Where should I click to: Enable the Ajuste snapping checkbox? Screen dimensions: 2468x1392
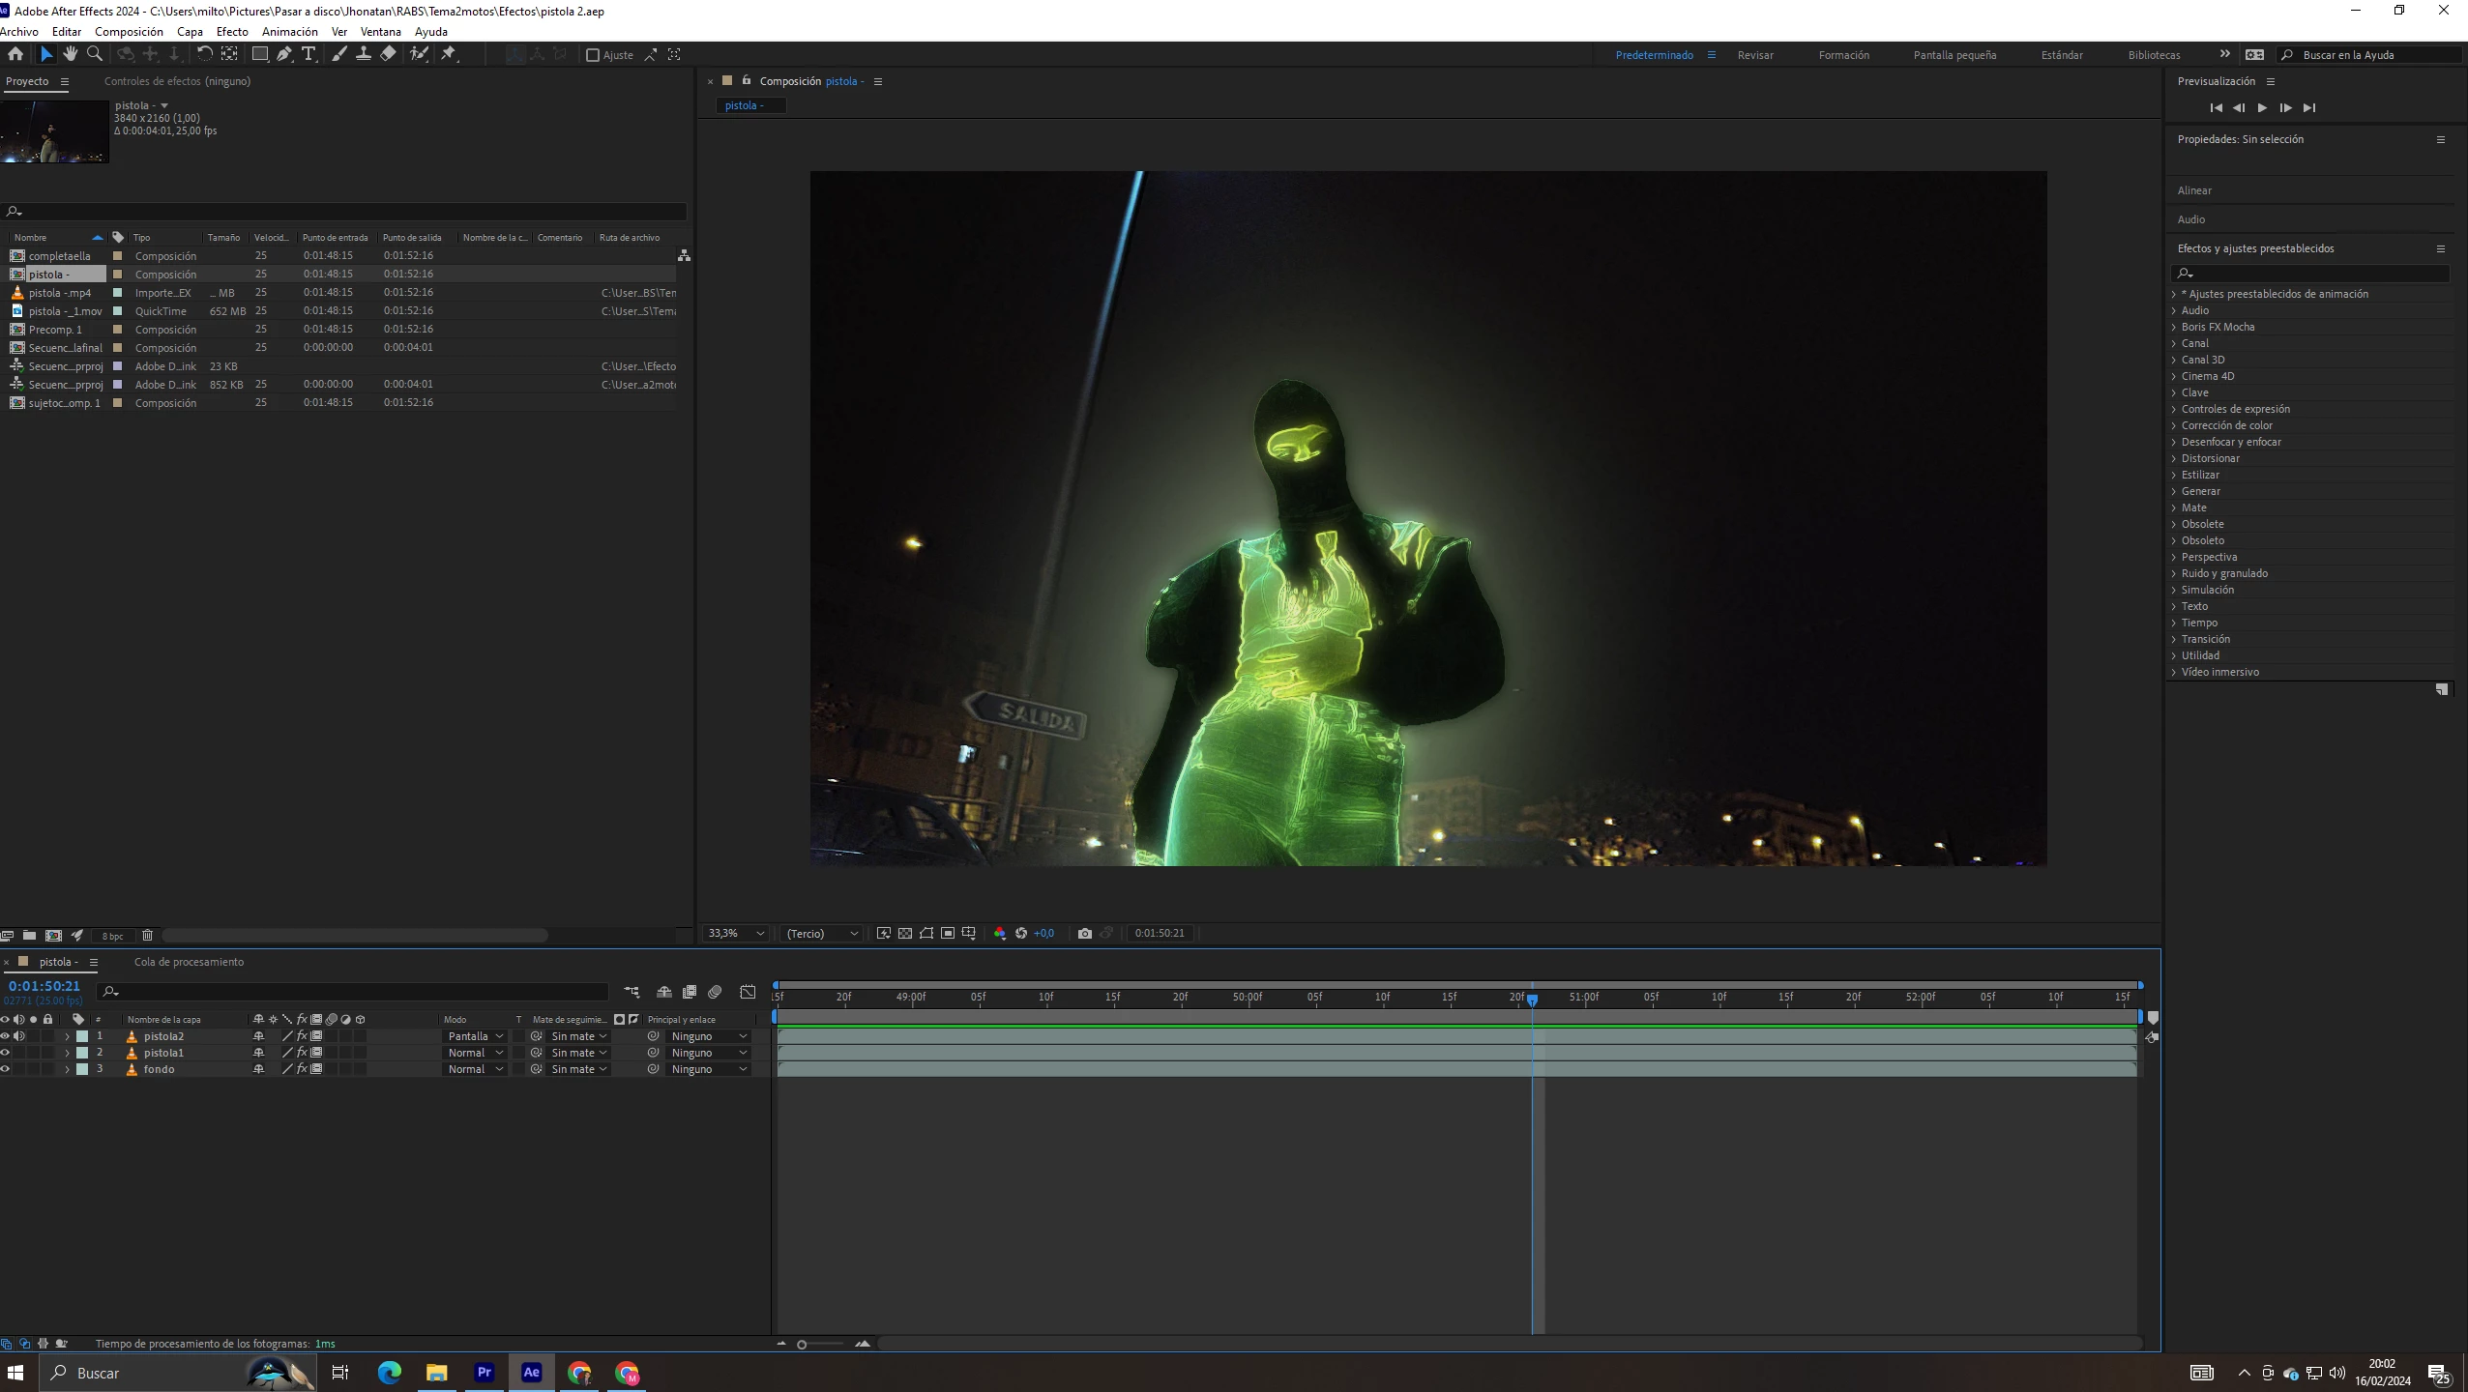pos(593,55)
